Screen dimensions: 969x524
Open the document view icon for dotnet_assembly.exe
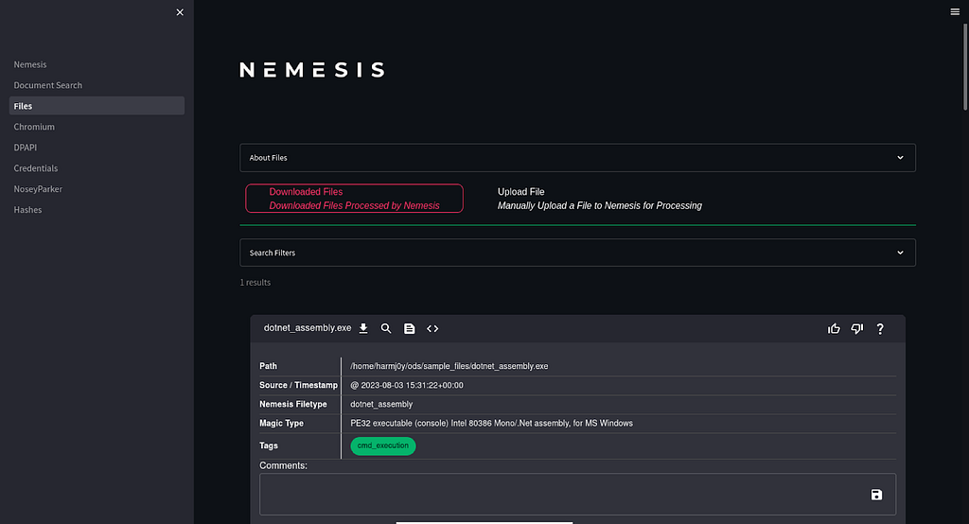tap(409, 329)
